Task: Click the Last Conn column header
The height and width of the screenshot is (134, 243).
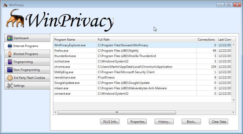Action: click(224, 40)
